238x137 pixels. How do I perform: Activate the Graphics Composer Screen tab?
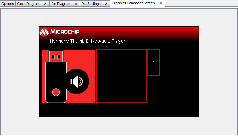[x=133, y=3]
